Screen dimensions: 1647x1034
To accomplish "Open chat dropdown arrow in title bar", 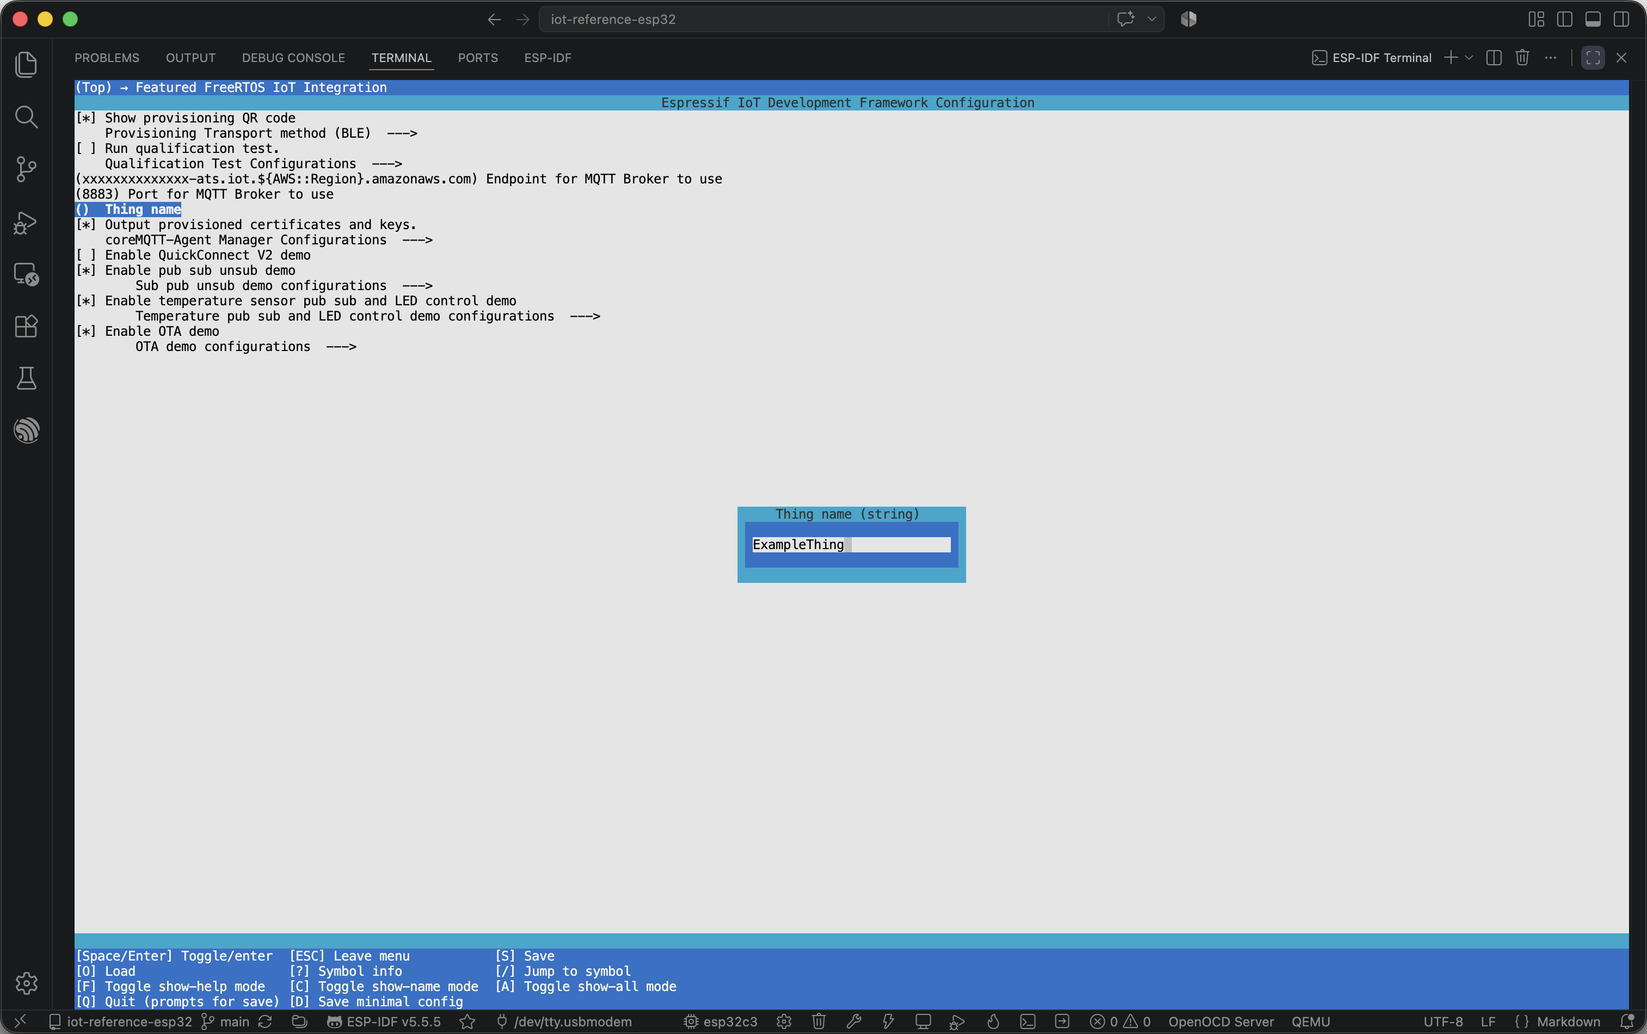I will [1152, 19].
